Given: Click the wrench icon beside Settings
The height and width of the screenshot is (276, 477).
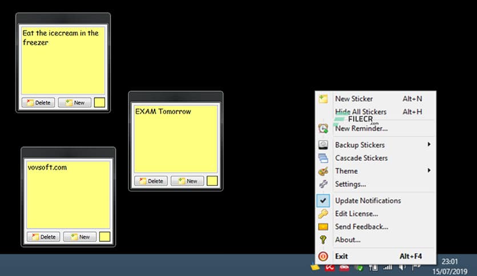Looking at the screenshot, I should [x=323, y=184].
